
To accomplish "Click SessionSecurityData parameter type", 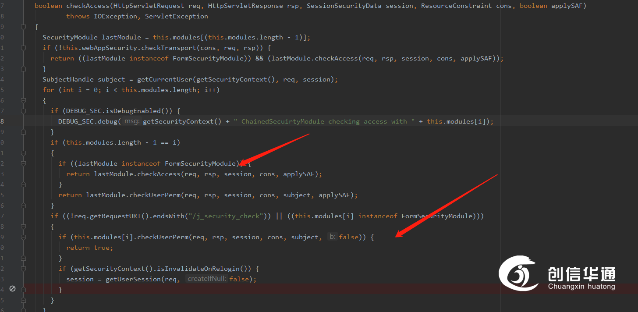I will coord(344,6).
